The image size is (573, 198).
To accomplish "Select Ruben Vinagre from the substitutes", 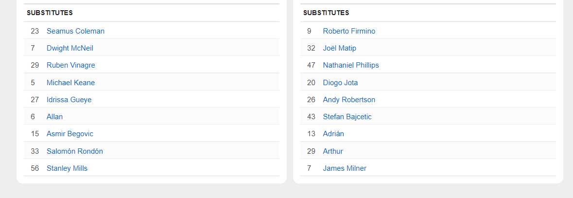I will tap(71, 65).
